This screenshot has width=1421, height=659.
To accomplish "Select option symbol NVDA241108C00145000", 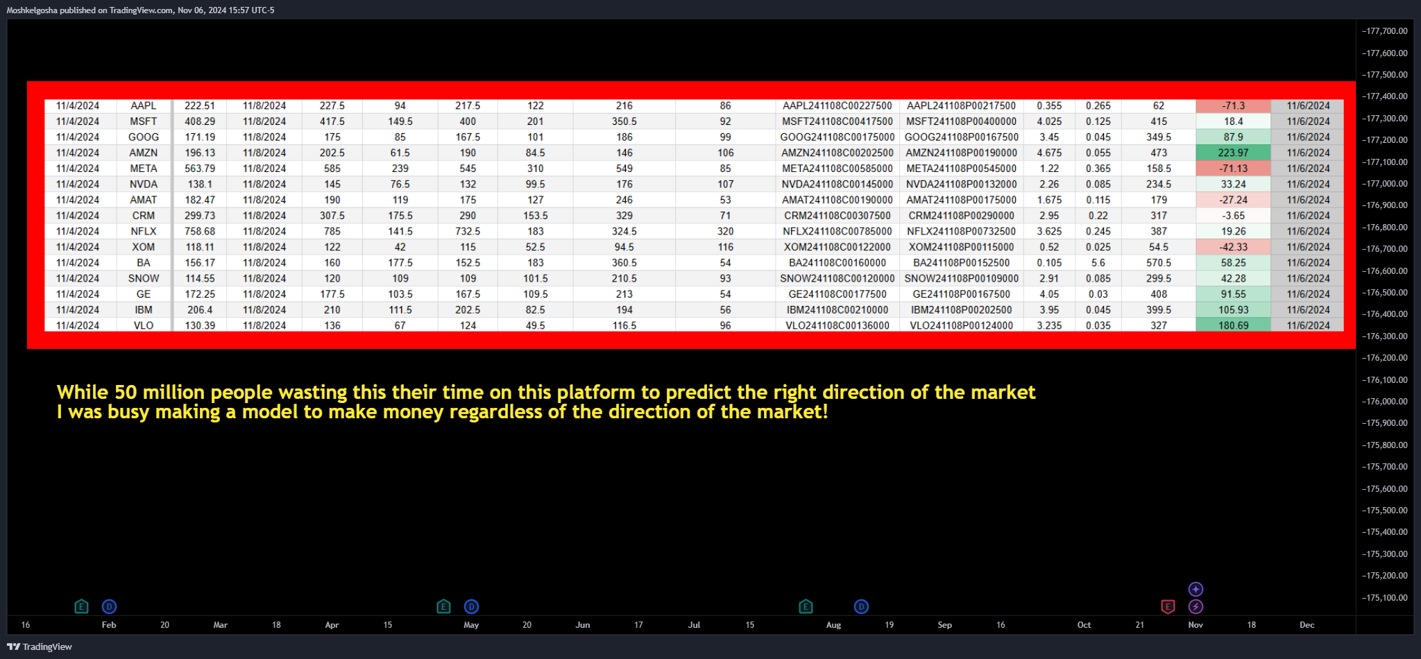I will point(837,185).
